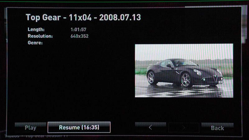Start the episode with the Play button

click(x=31, y=128)
